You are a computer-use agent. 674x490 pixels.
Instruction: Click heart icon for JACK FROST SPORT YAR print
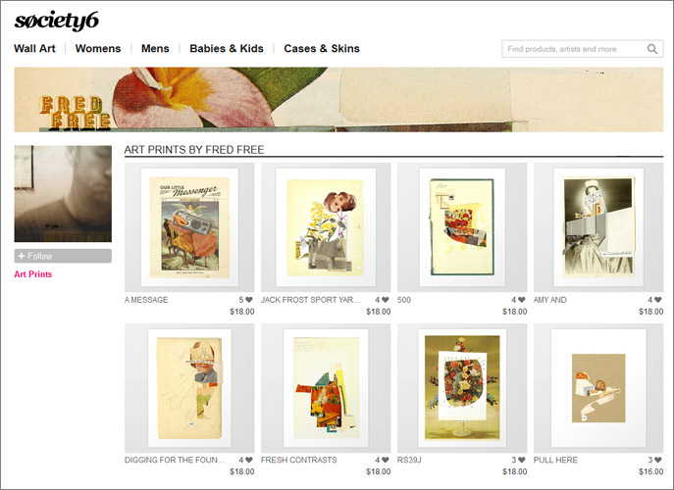(386, 300)
